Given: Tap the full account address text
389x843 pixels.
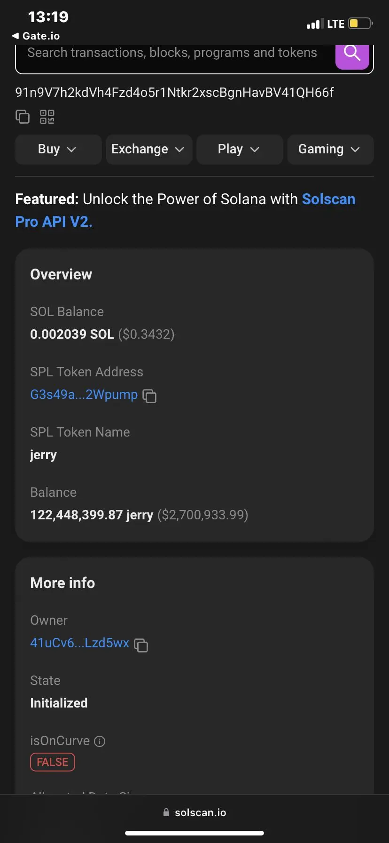Looking at the screenshot, I should tap(174, 93).
